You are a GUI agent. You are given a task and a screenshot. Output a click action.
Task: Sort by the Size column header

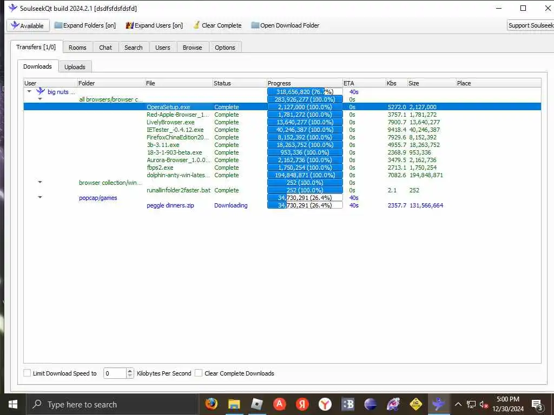431,83
